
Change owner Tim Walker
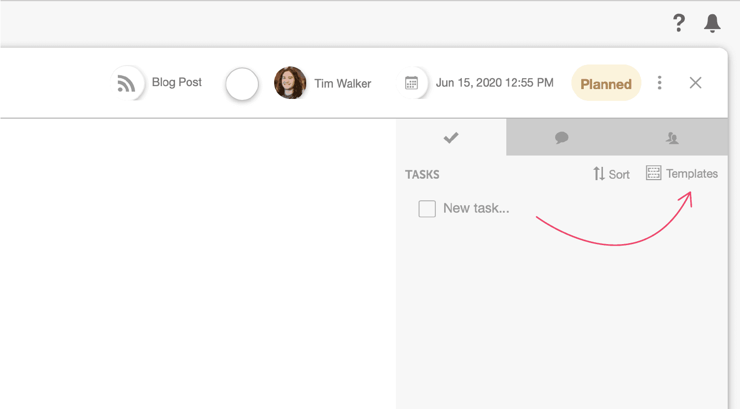click(343, 84)
